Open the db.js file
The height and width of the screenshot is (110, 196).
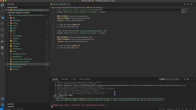click(x=14, y=51)
